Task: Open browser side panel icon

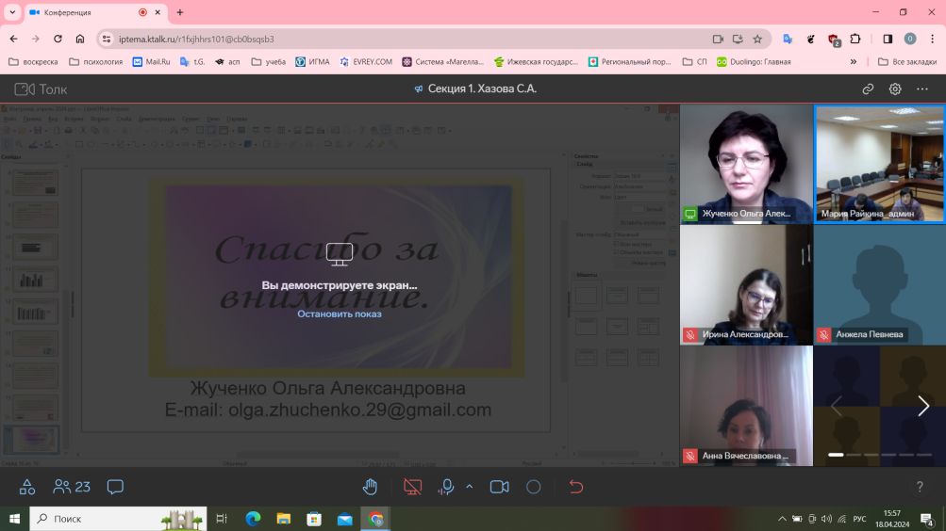Action: click(888, 39)
